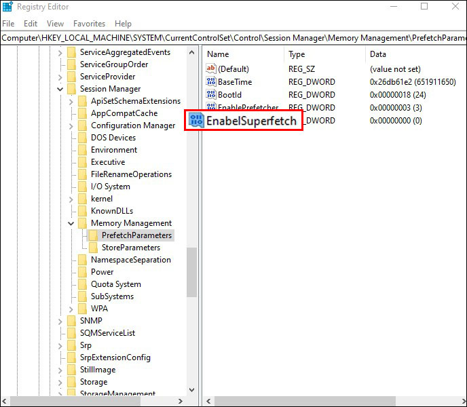Select the SrpExtensionConfig folder icon
Screen dimensions: 467x407
(71, 357)
